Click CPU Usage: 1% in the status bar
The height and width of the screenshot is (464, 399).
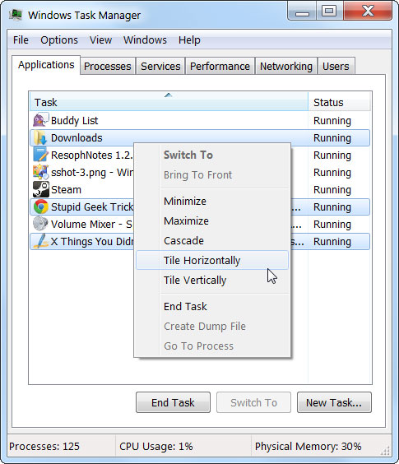tap(156, 446)
